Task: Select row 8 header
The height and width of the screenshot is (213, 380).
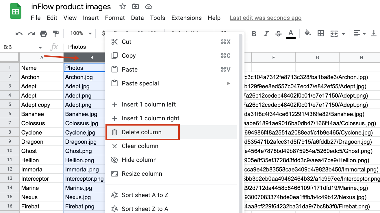Action: [10, 132]
